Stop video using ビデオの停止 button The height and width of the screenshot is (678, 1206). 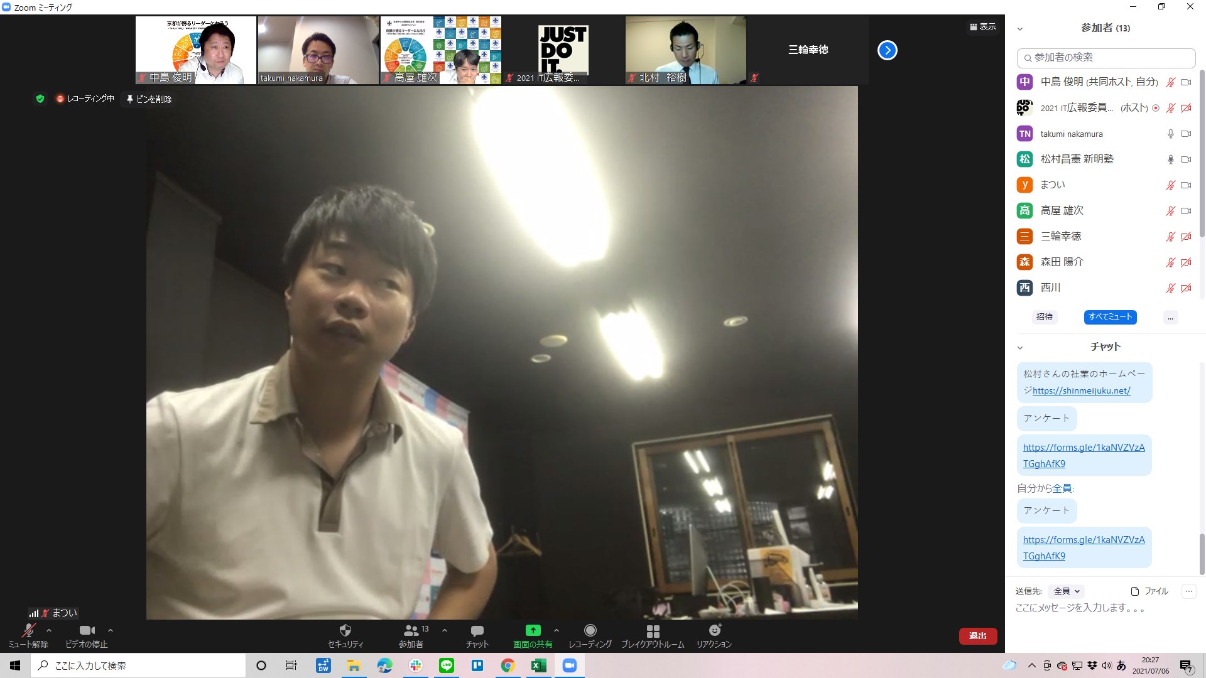click(87, 635)
